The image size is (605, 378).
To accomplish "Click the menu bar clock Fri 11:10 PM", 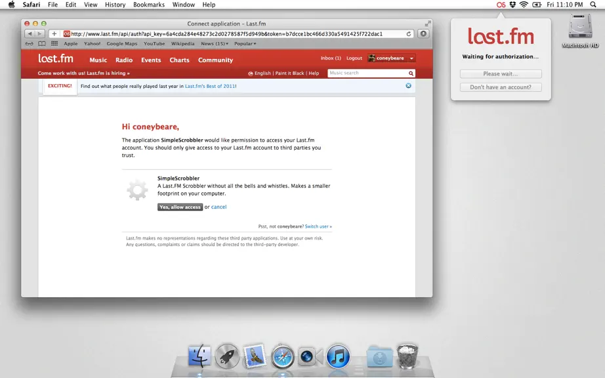I will pos(564,5).
